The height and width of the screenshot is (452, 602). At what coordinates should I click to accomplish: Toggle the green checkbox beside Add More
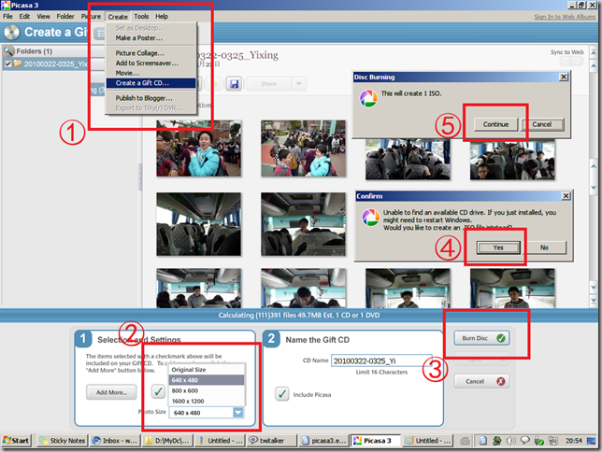[158, 391]
